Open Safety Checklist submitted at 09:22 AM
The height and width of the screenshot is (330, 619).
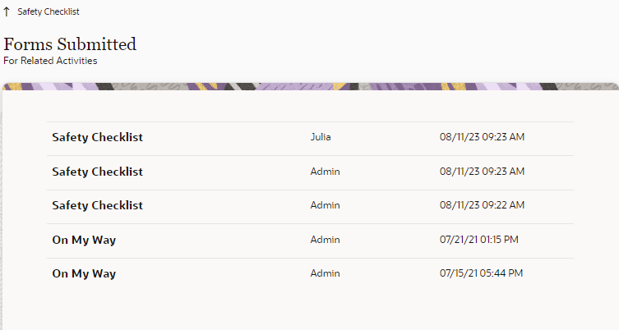click(97, 205)
